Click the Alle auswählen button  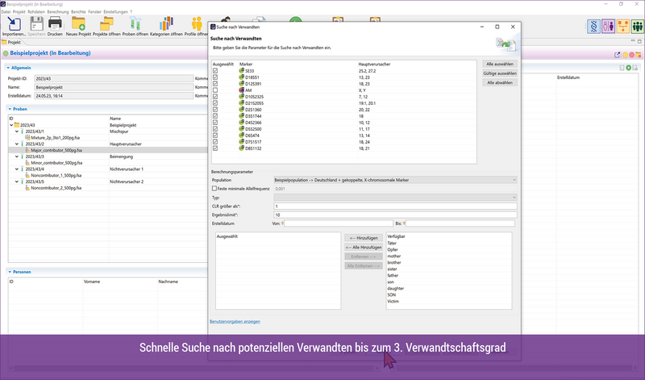coord(500,63)
